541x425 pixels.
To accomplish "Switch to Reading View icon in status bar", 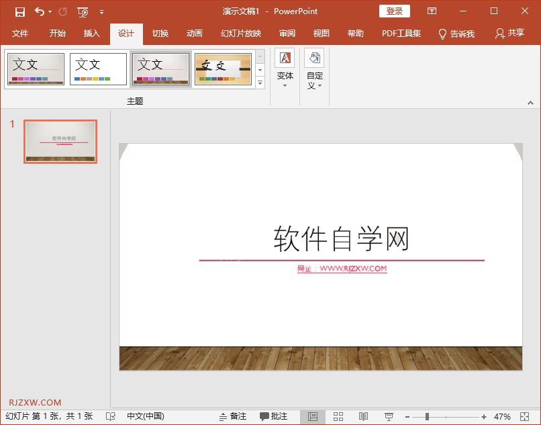I will 363,416.
